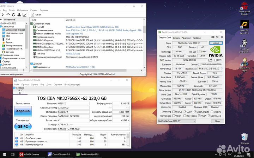Open Справка menu in AIDA64
This screenshot has width=254, height=158.
click(44, 10)
